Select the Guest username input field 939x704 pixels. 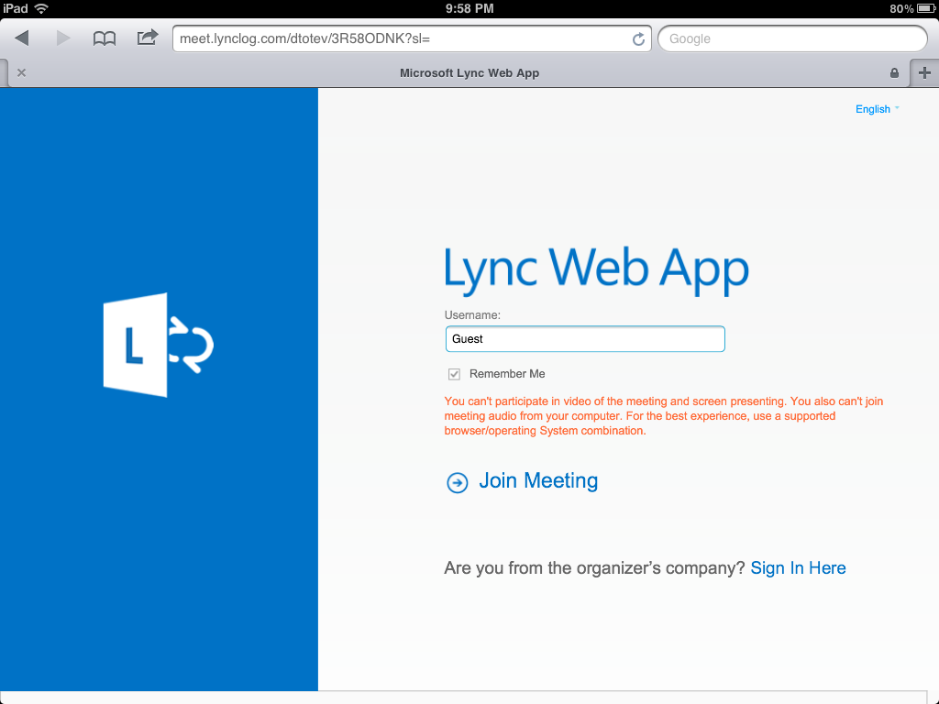584,338
